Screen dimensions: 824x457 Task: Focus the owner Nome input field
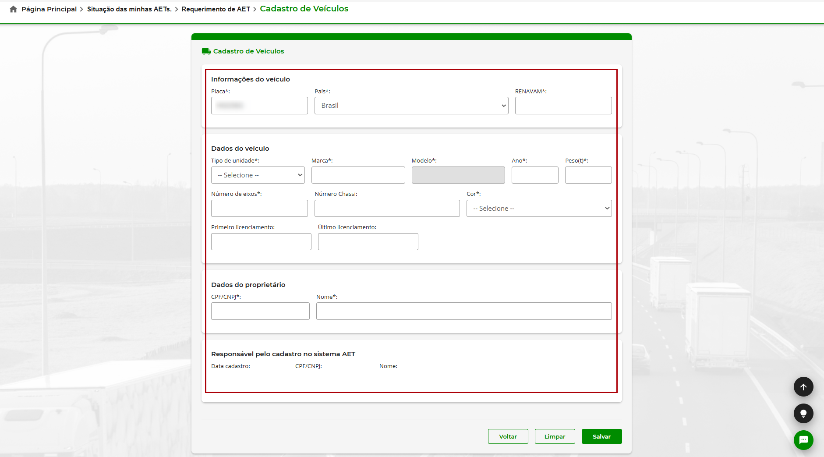[464, 311]
